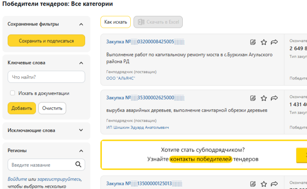This screenshot has height=189, width=307.
Task: Click the Что найти? keyword input field
Action: [x=46, y=77]
